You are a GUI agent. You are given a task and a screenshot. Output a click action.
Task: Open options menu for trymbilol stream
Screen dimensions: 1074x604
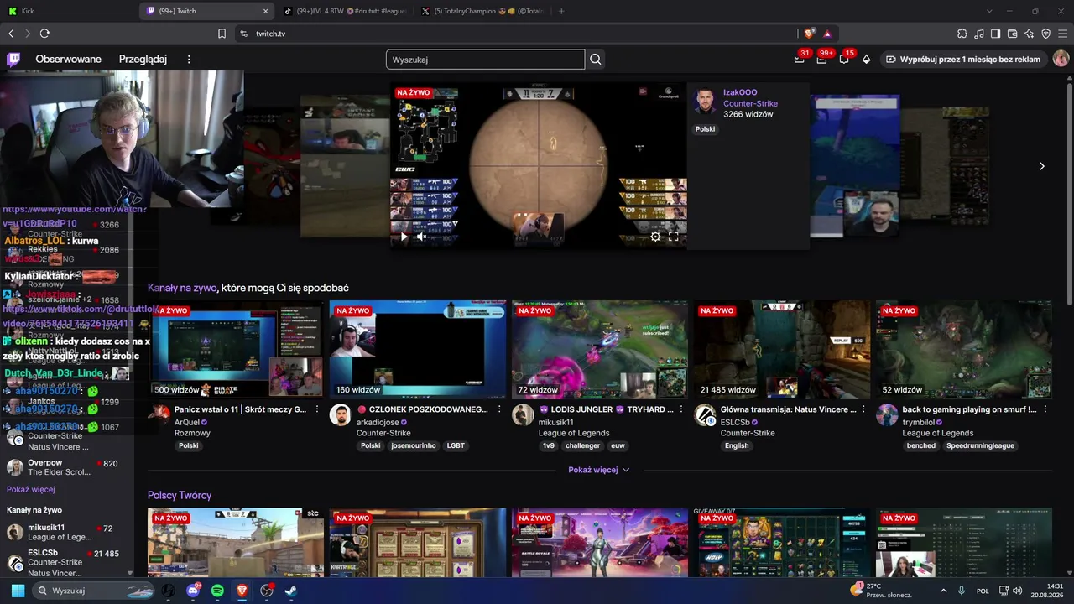click(1045, 409)
